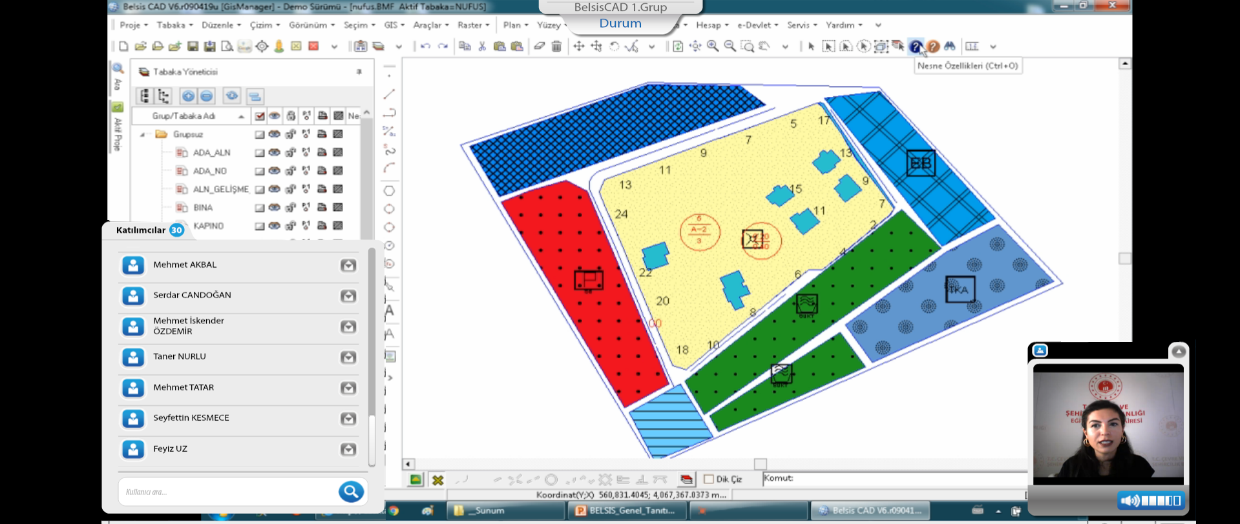
Task: Click the yellow X cancel icon
Action: pyautogui.click(x=437, y=479)
